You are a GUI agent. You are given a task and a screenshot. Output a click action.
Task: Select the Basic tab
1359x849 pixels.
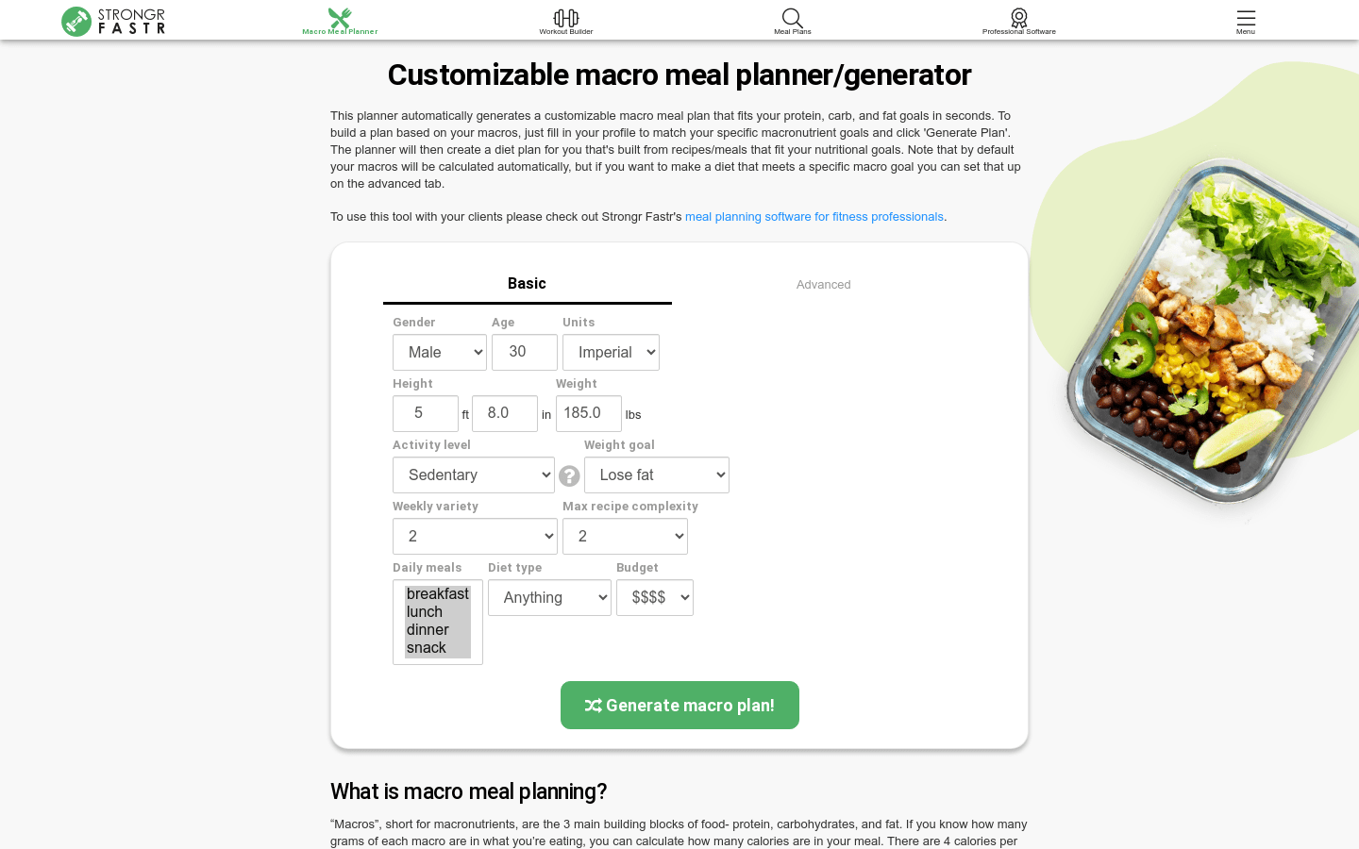click(x=527, y=284)
